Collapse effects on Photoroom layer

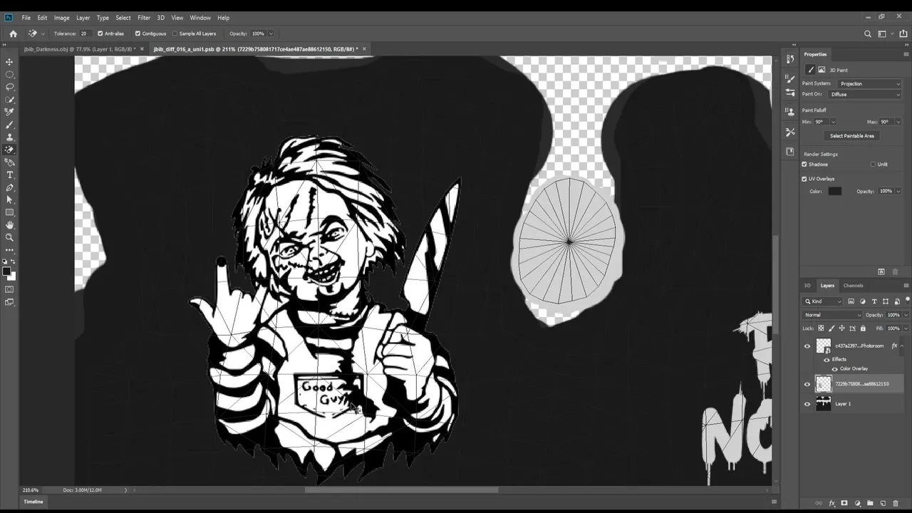(903, 346)
